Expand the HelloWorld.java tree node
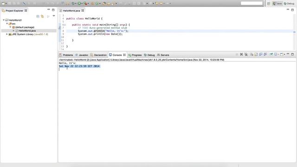This screenshot has height=167, width=297. tap(13, 31)
